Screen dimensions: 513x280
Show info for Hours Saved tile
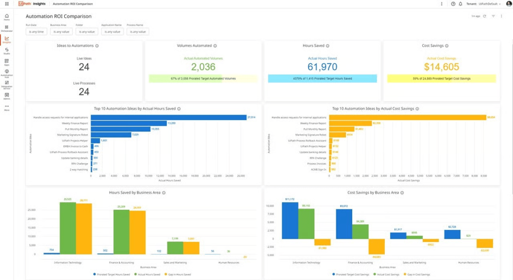(x=328, y=46)
